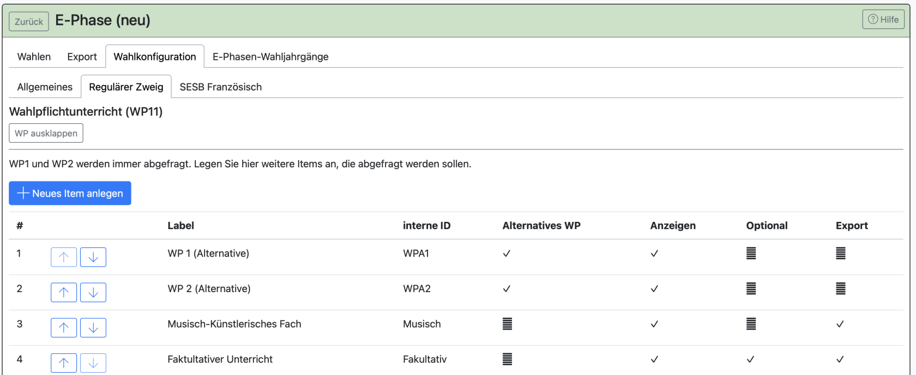Move Musisch-Künstlerisches Fach down one position

[x=93, y=328]
